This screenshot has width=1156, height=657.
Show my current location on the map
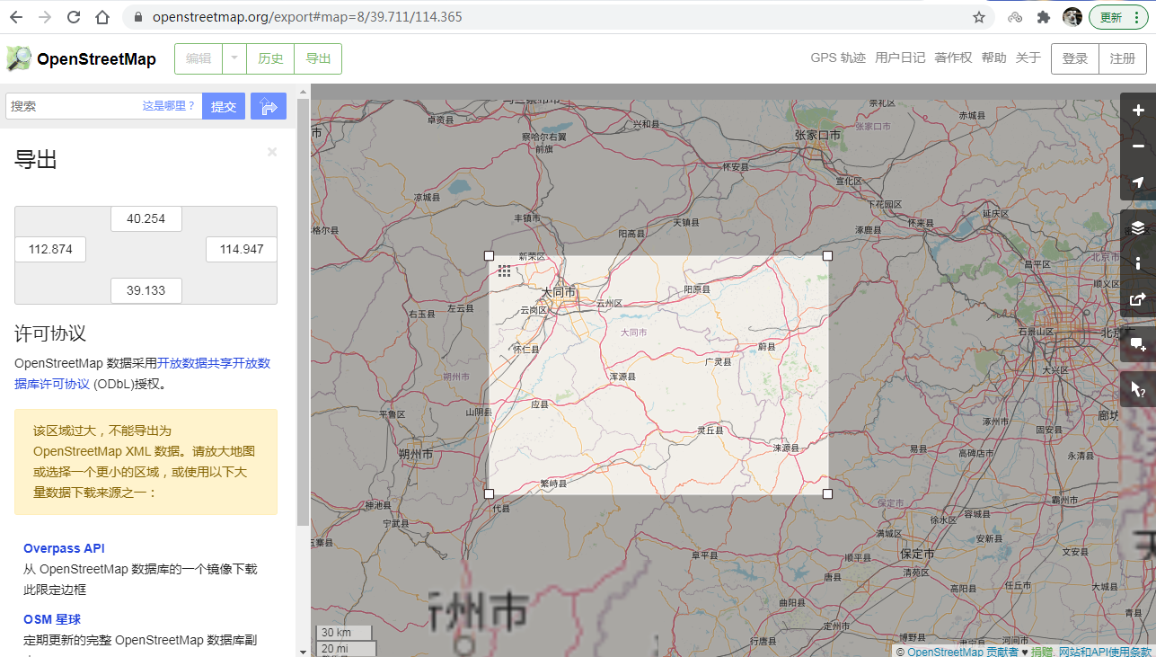pos(1138,182)
